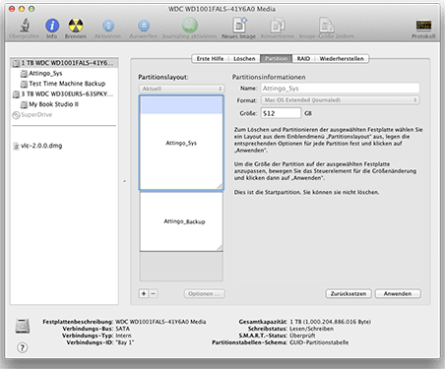This screenshot has width=445, height=369.
Task: Select the Attingo_Sys partition block
Action: tap(181, 143)
